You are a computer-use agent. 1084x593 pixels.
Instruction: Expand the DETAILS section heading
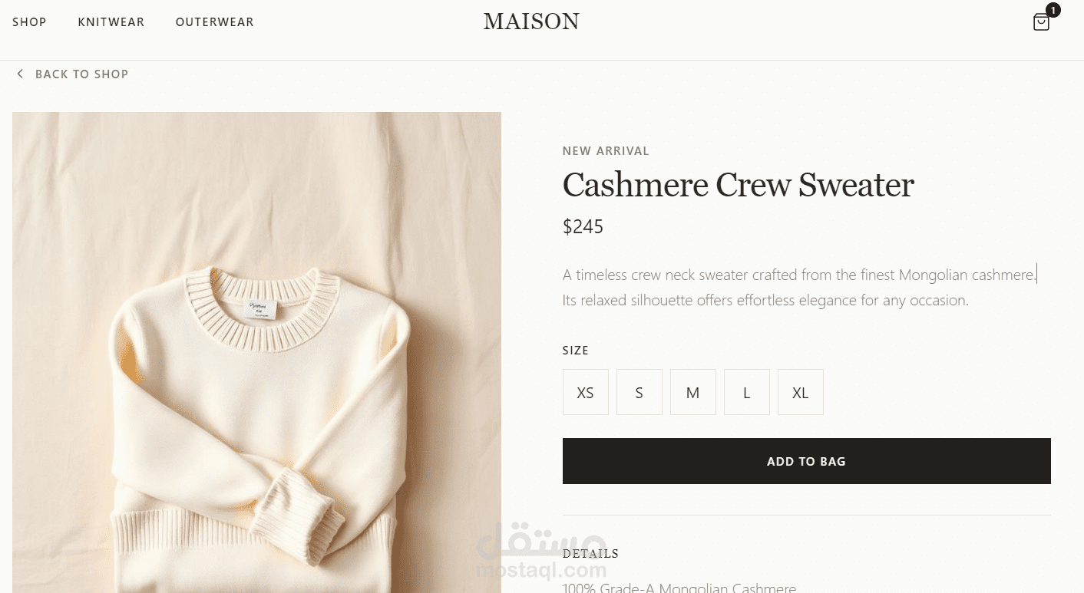(590, 553)
